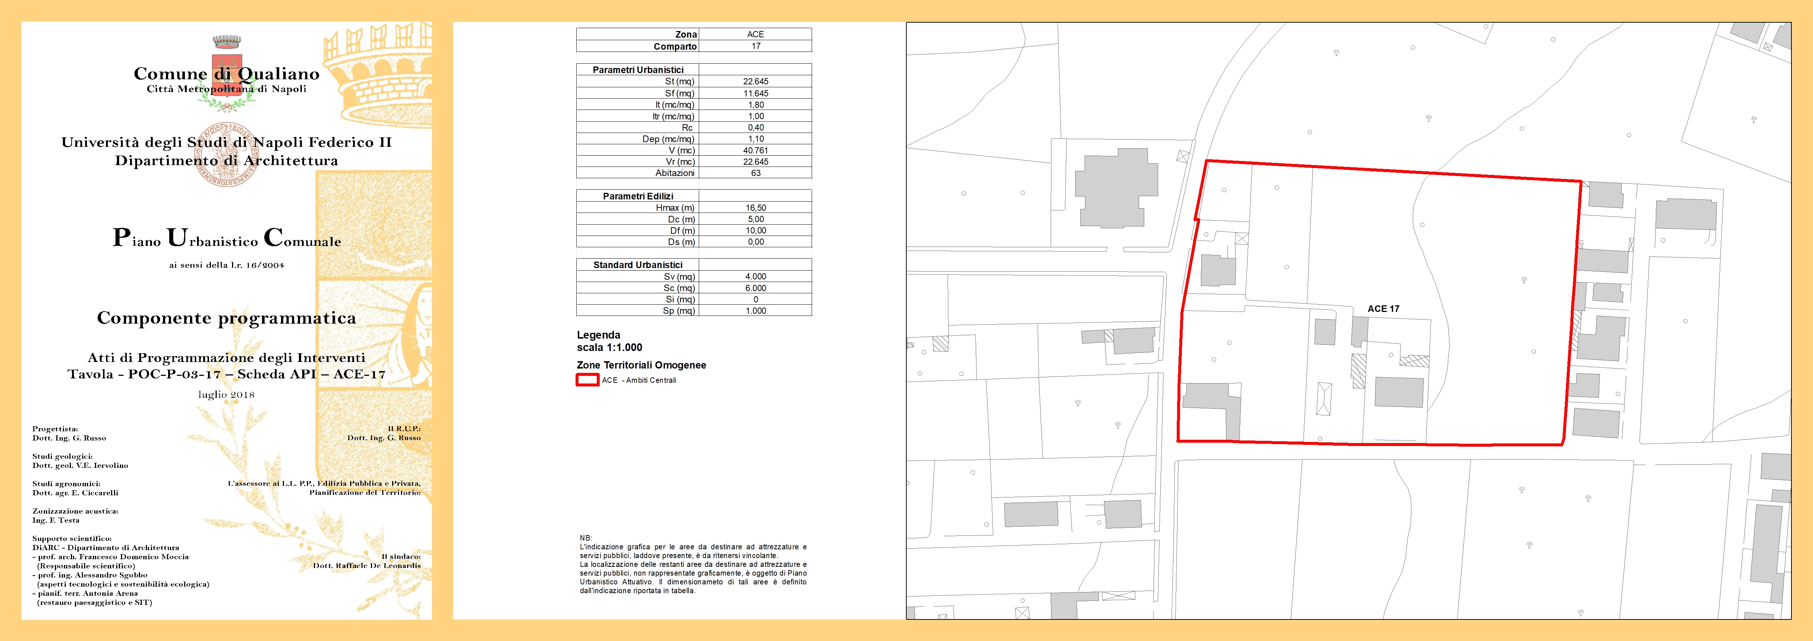Screen dimensions: 1813x641
Task: Click the hatched building inside ACE 17 area
Action: (x=1358, y=371)
